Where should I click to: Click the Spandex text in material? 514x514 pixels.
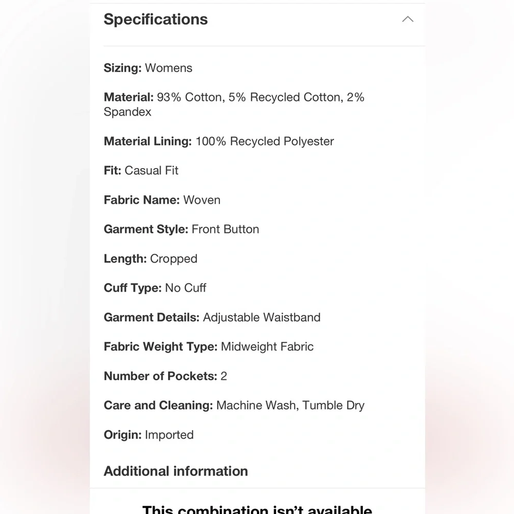127,112
